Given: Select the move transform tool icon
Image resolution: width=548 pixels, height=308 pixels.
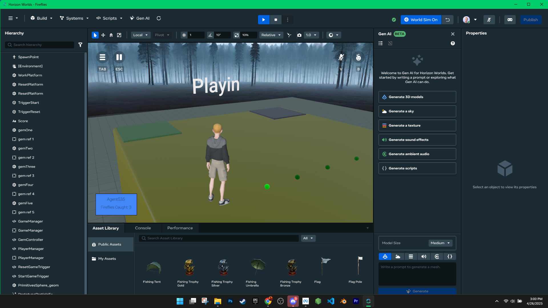Looking at the screenshot, I should pos(103,35).
